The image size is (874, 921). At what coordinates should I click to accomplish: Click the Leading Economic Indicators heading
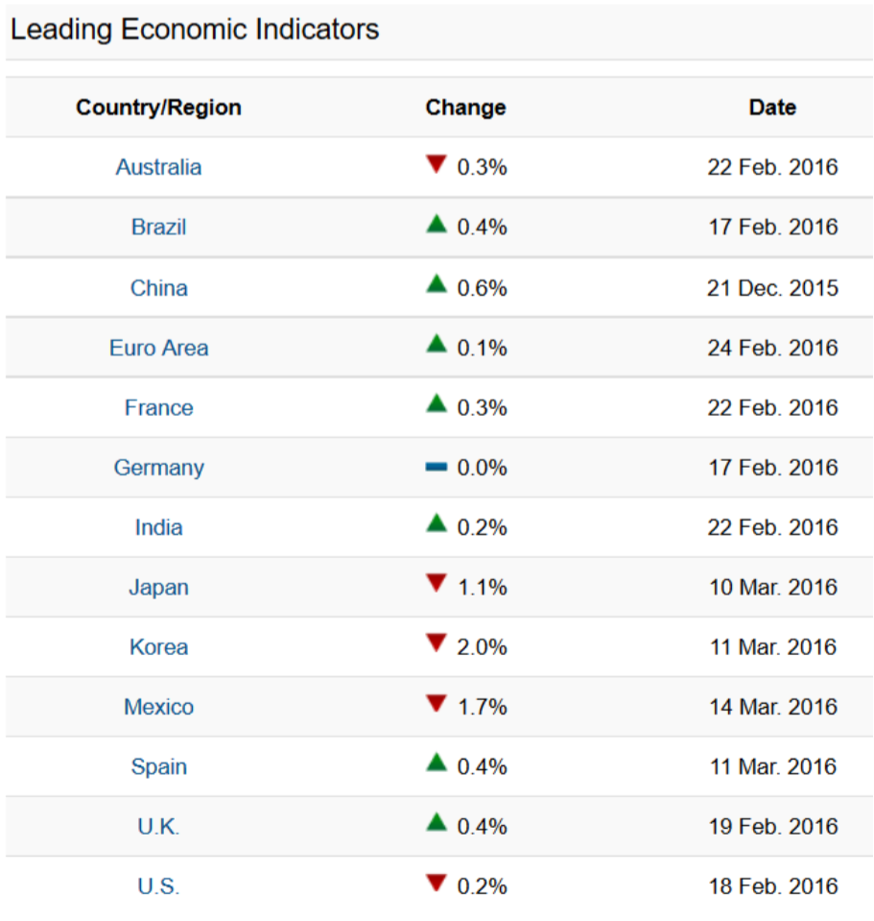point(195,30)
